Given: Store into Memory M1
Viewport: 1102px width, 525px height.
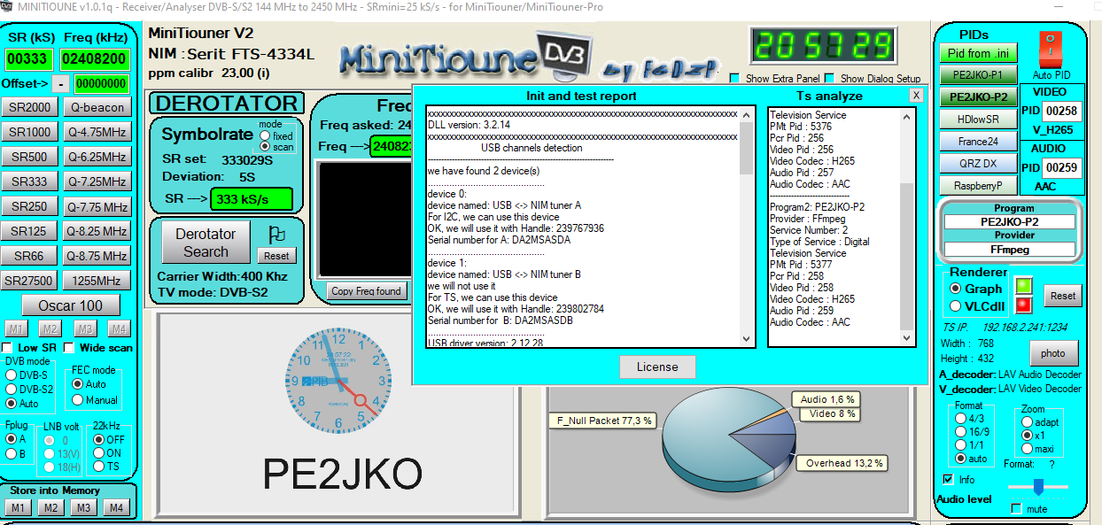Looking at the screenshot, I should (17, 507).
